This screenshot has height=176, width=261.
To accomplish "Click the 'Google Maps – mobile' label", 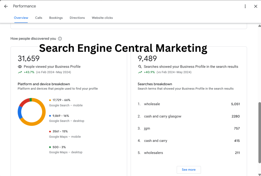I will [65, 137].
